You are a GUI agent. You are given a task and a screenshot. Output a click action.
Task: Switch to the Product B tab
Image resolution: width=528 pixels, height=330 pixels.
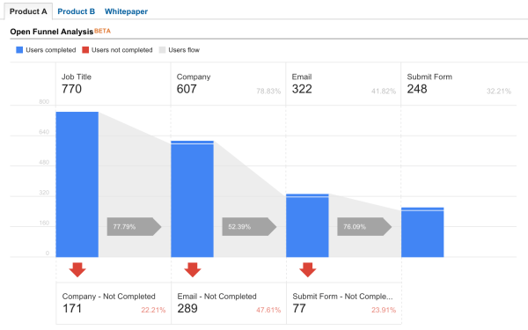(x=76, y=11)
